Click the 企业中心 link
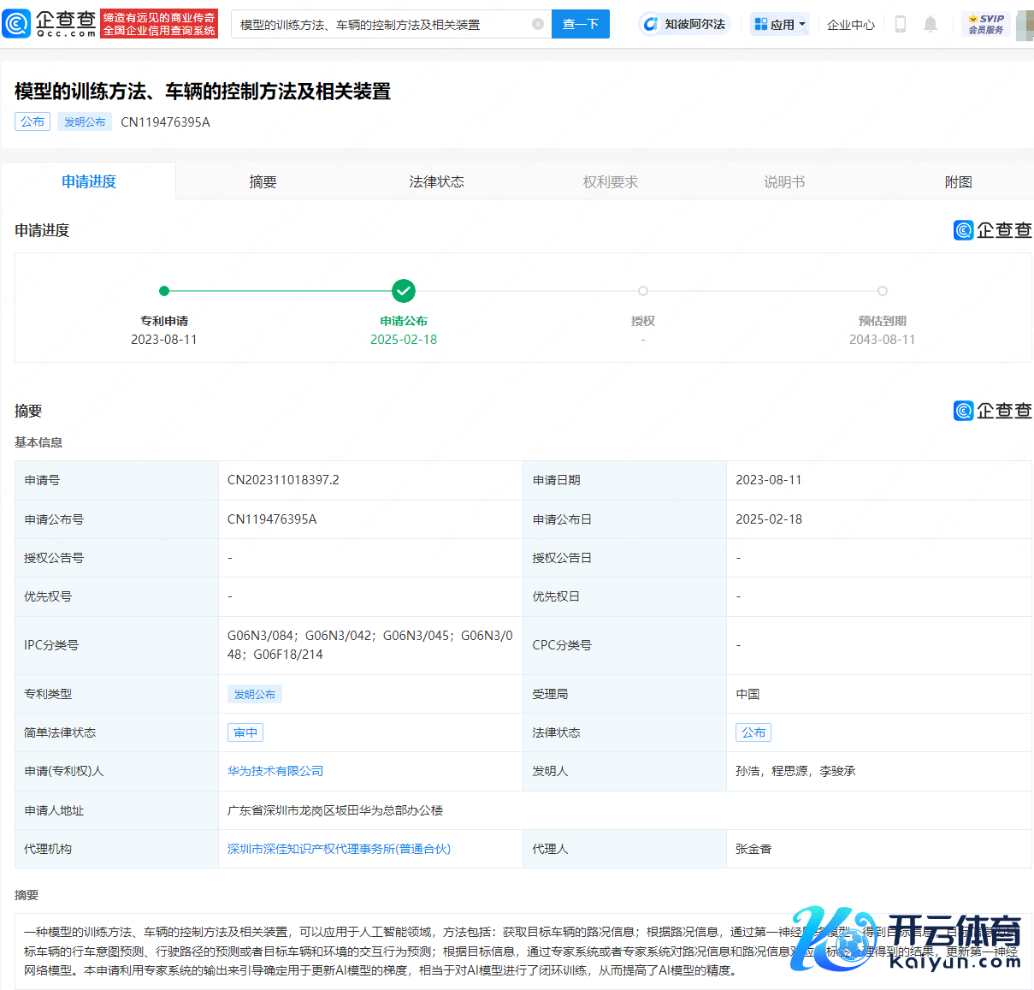 pos(850,25)
